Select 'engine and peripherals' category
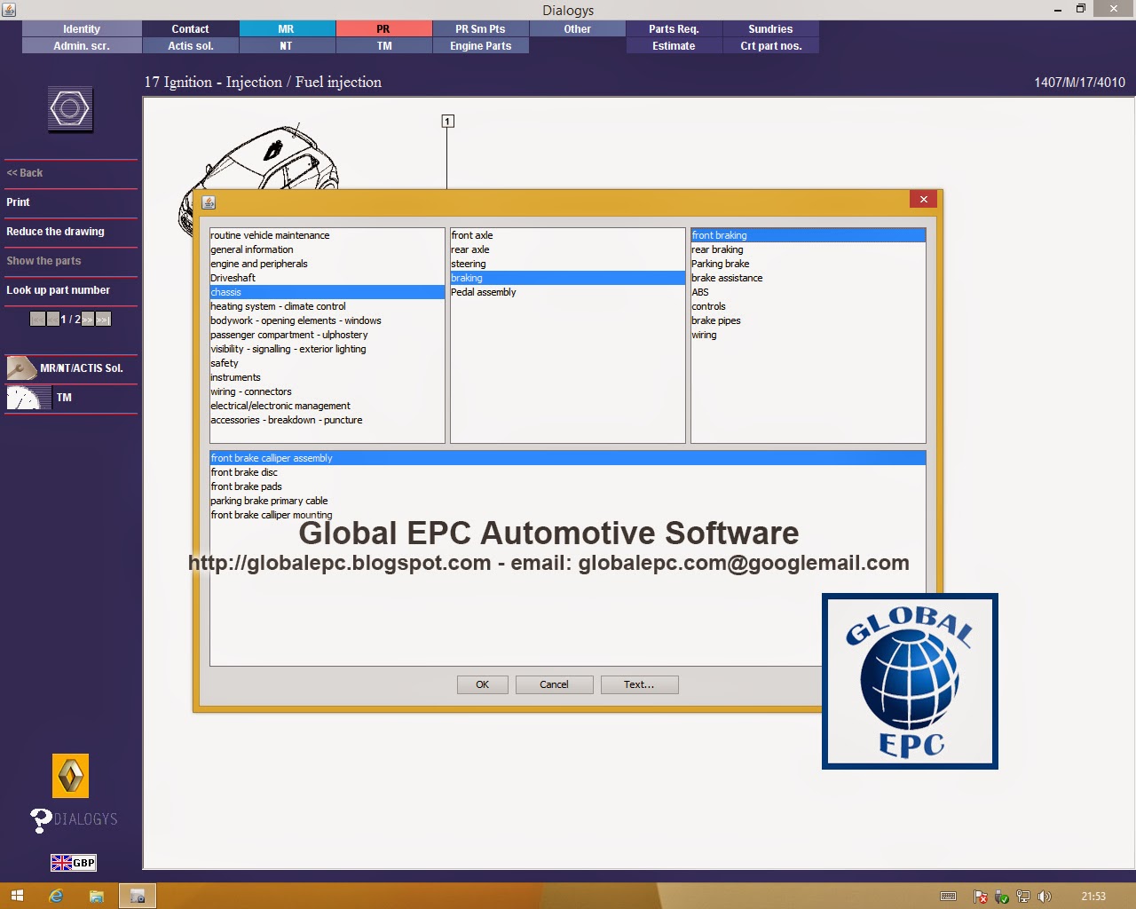 coord(327,264)
